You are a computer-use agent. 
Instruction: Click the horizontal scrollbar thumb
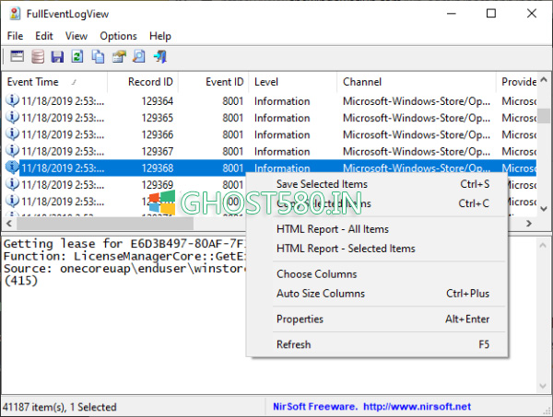click(105, 224)
